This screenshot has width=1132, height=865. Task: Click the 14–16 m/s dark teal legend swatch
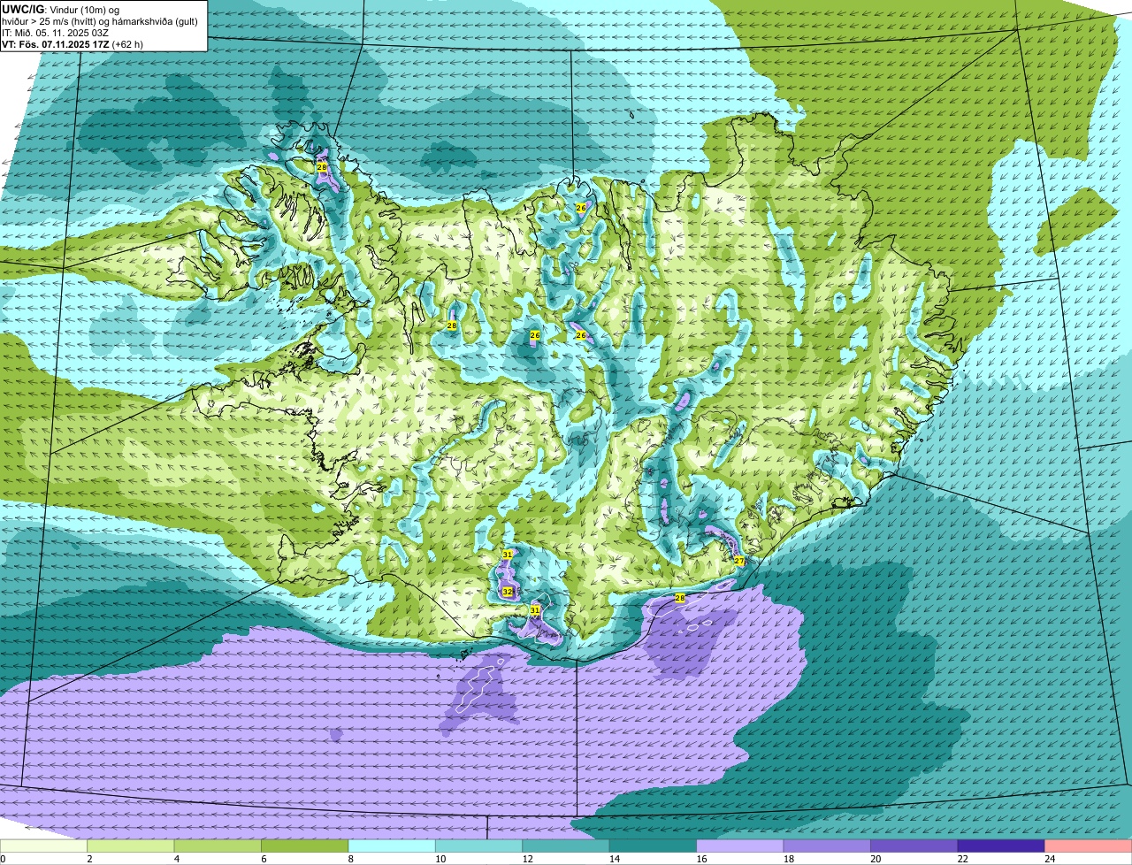pyautogui.click(x=654, y=846)
